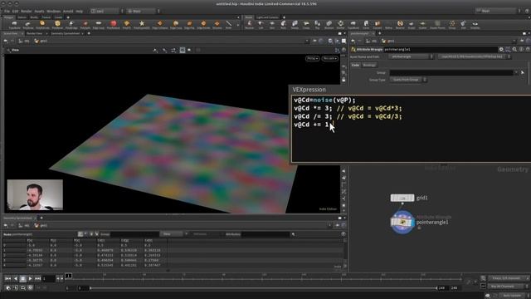This screenshot has width=531, height=299.
Task: Select the PolyDraw shelf tool
Action: click(28, 25)
